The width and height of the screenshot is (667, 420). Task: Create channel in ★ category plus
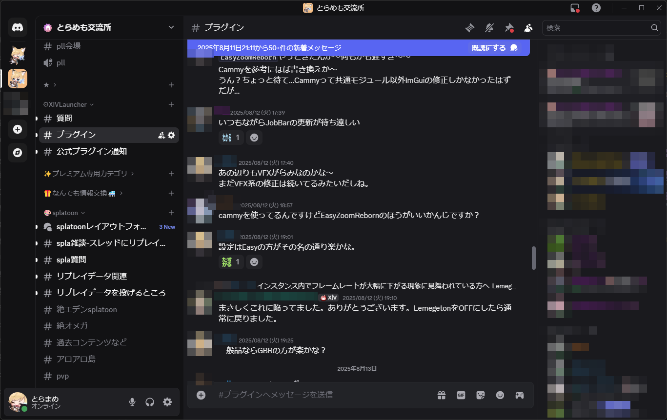tap(171, 85)
